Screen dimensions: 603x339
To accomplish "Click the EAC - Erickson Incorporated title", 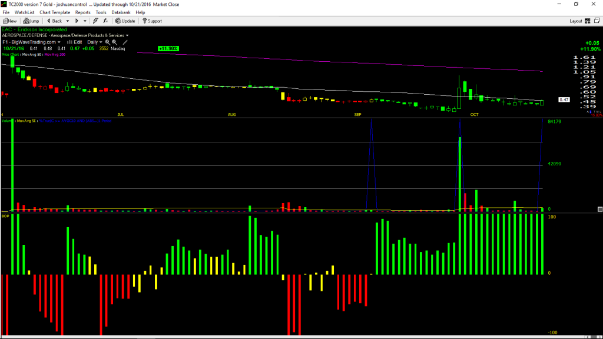I will click(34, 29).
